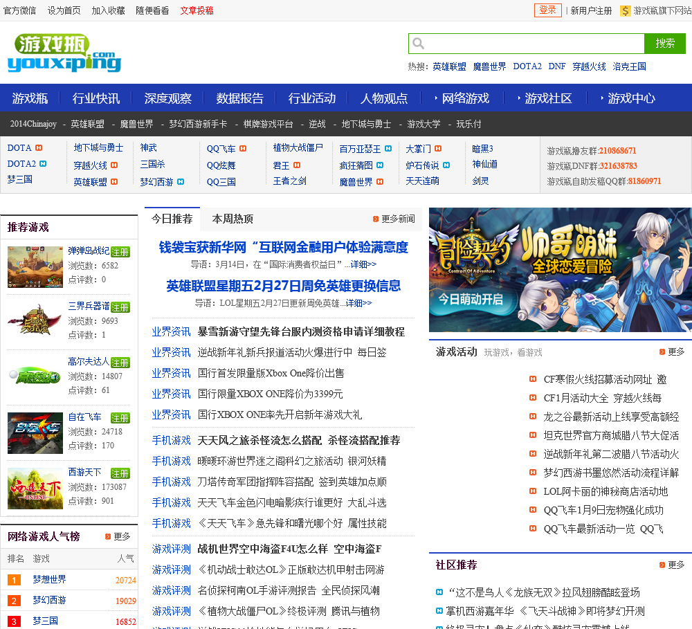Viewport: 692px width, 629px height.
Task: Click arrow icon beside 更多 in 网络游戏人气榜
Action: 108,536
